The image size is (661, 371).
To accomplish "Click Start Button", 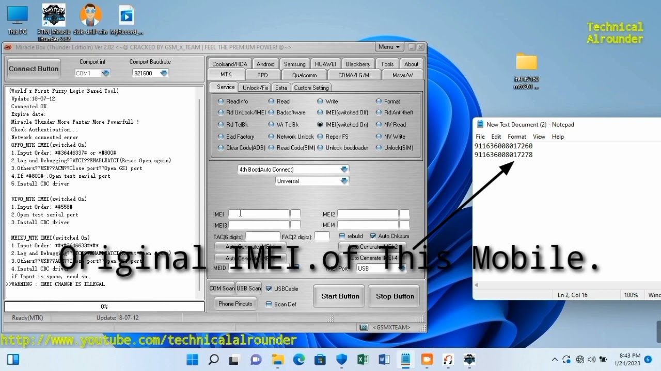I will pos(340,296).
